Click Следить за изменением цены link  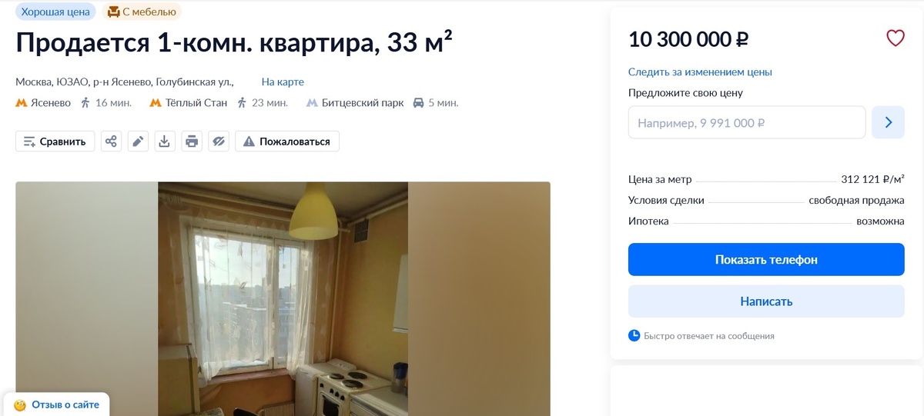click(700, 72)
